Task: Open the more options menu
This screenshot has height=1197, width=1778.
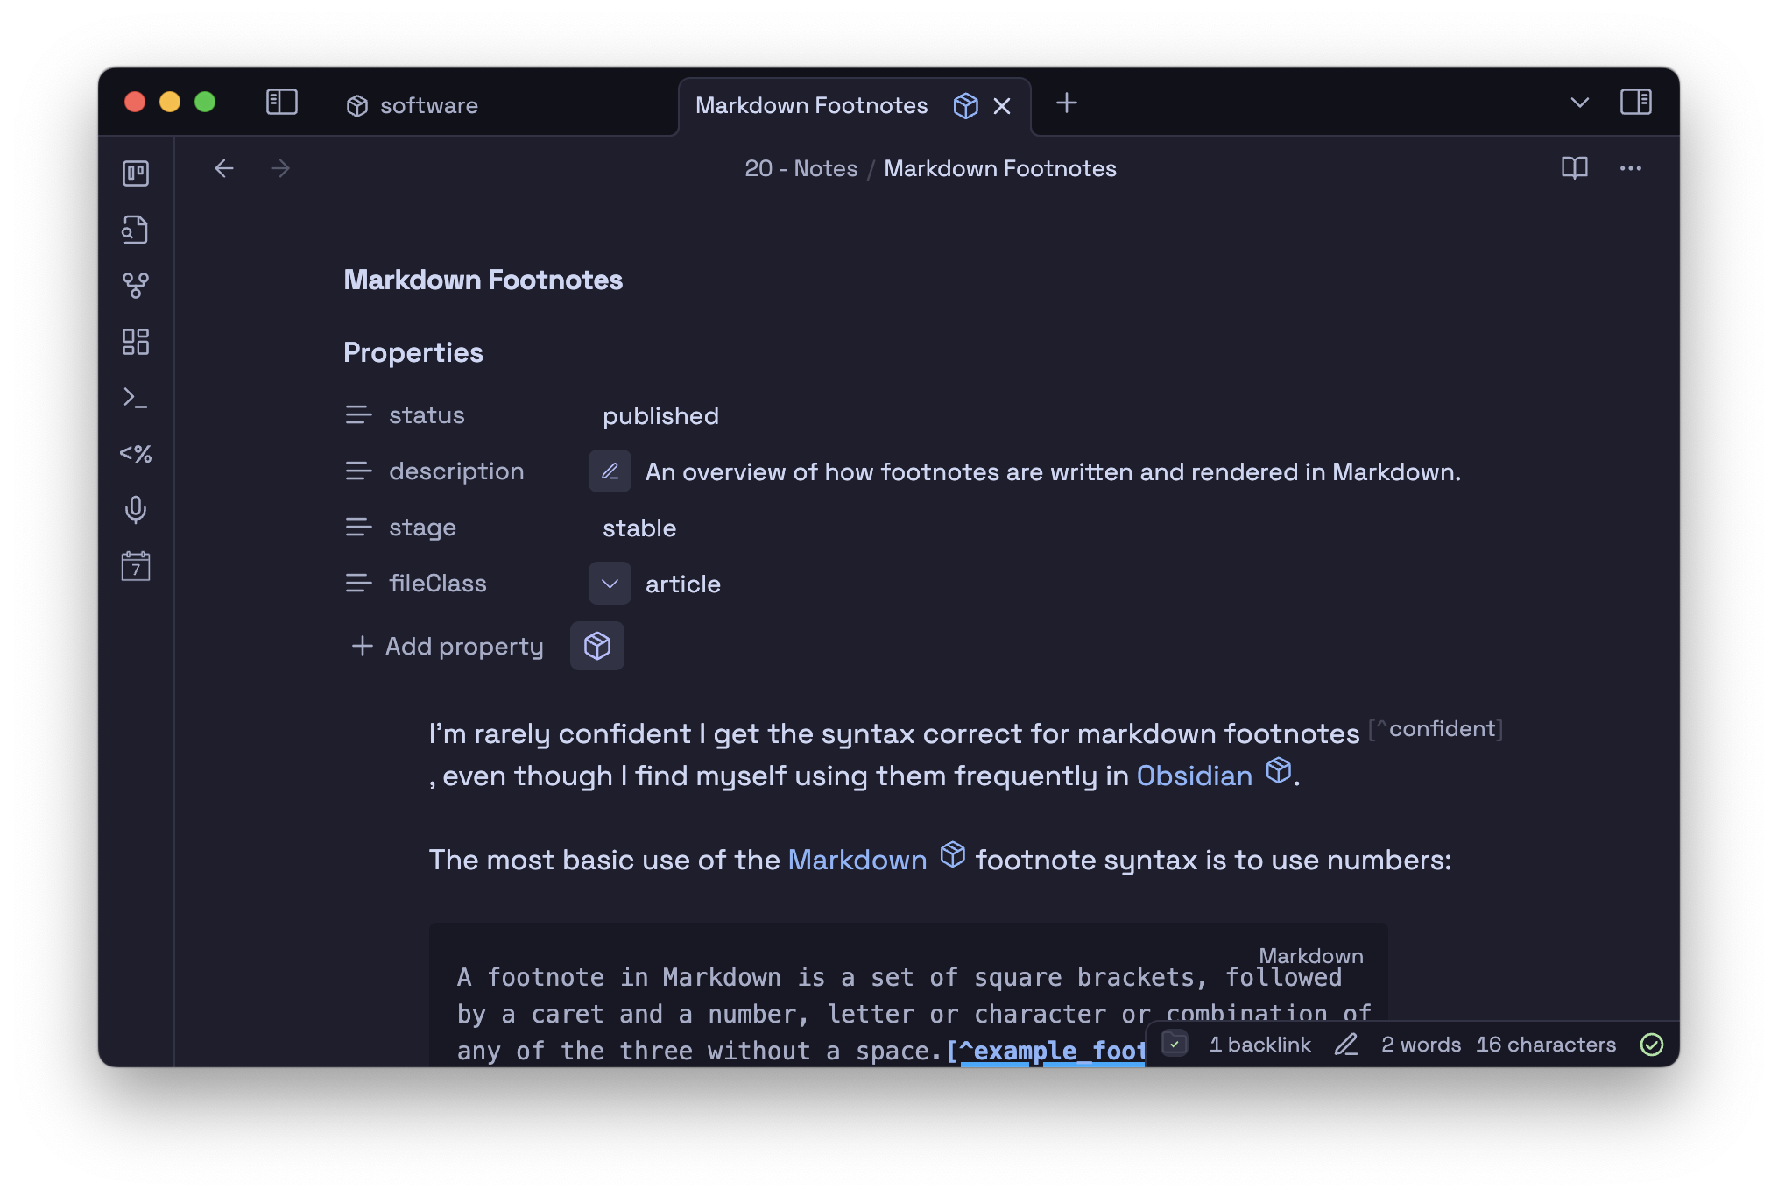Action: [x=1630, y=168]
